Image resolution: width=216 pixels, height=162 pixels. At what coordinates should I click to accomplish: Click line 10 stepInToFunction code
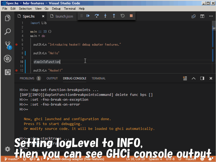(46, 62)
